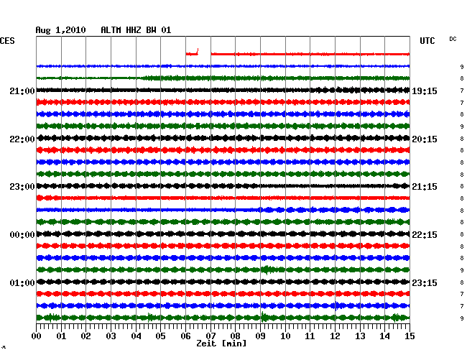
Task: Select the 20:15 UTC time label
Action: pos(425,139)
